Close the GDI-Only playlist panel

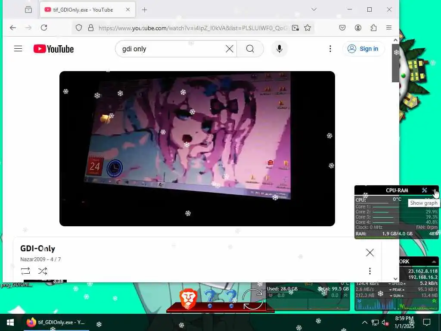pos(370,253)
